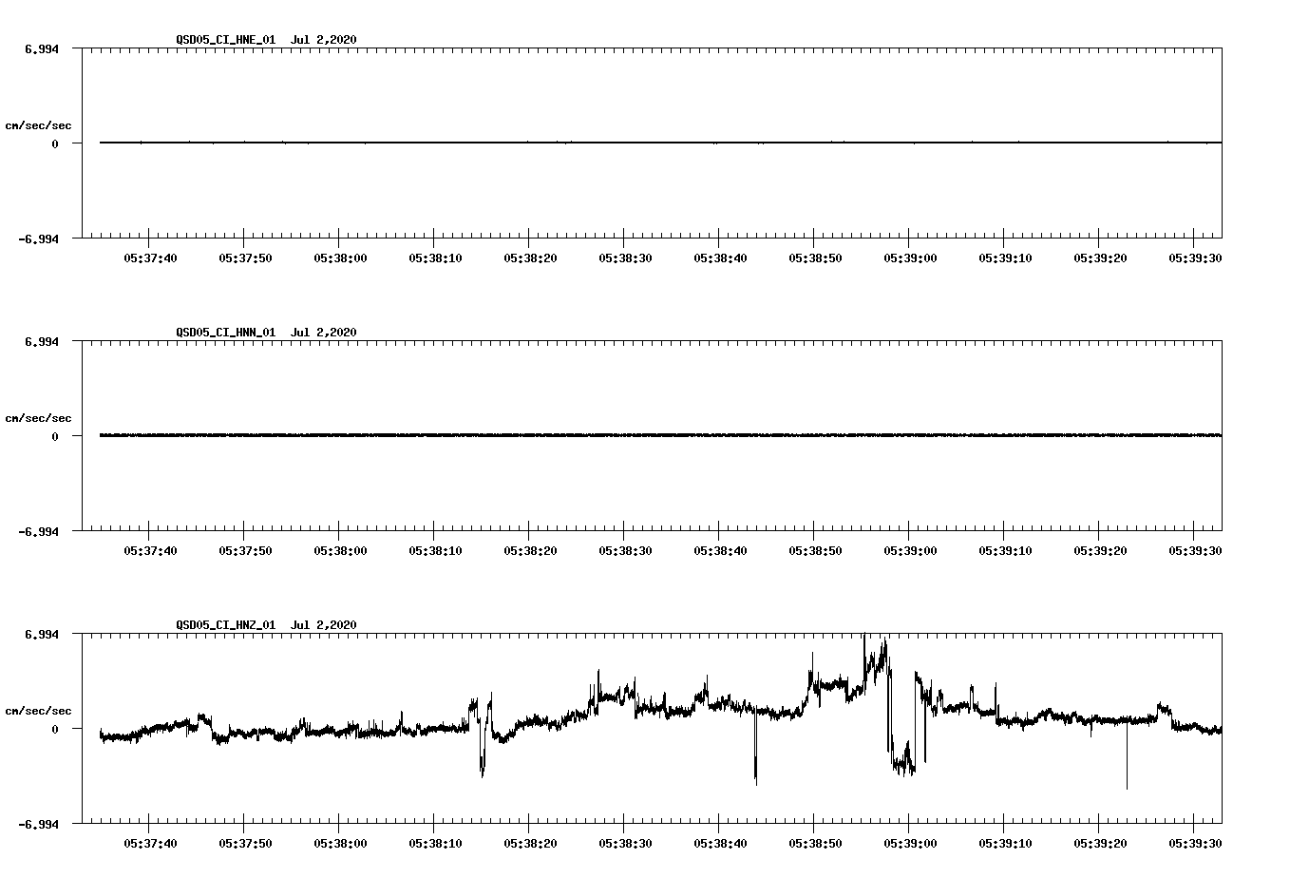Image resolution: width=1290 pixels, height=878 pixels.
Task: Click cm/sec/sec unit label on HNN chart
Action: point(38,418)
